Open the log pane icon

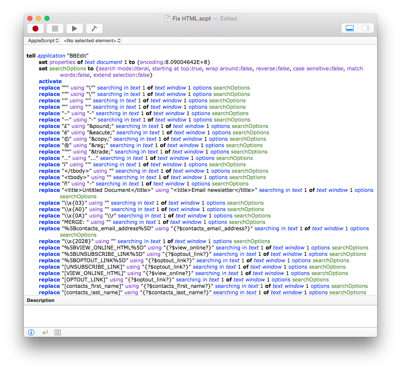[x=58, y=332]
